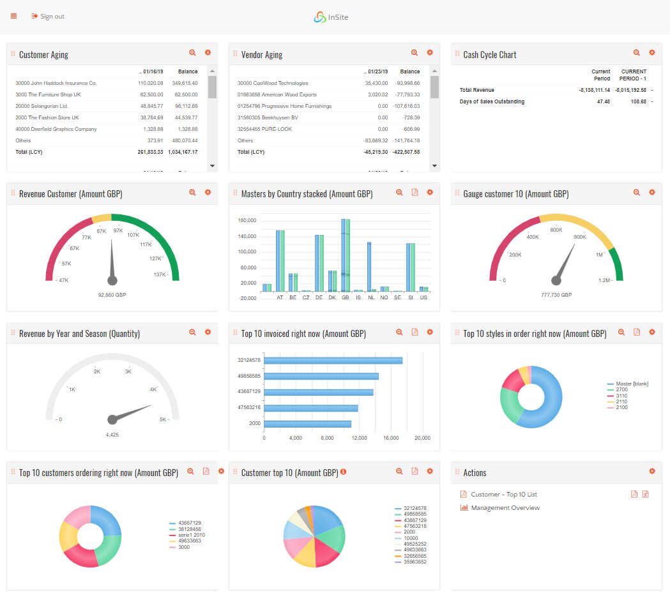This screenshot has height=598, width=670.
Task: Zoom into the Customer Aging widget
Action: [x=192, y=53]
